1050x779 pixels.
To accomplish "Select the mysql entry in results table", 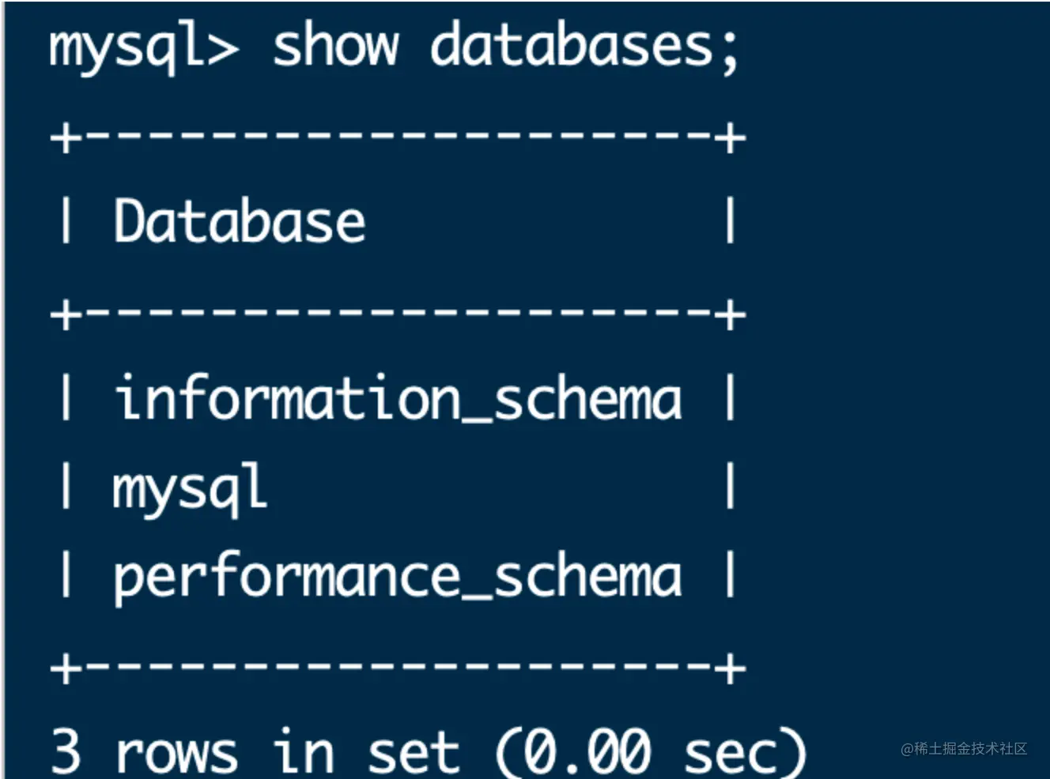I will click(189, 488).
